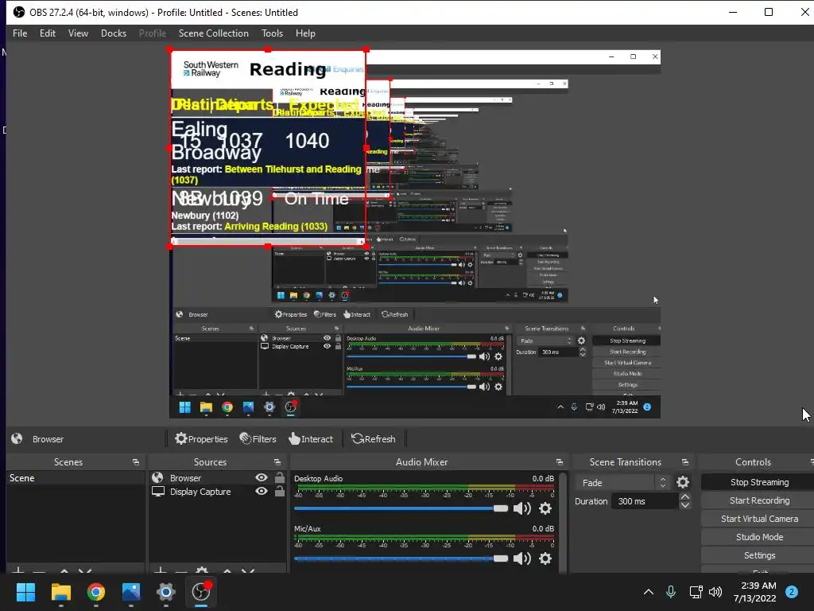
Task: Open the View menu
Action: point(78,33)
